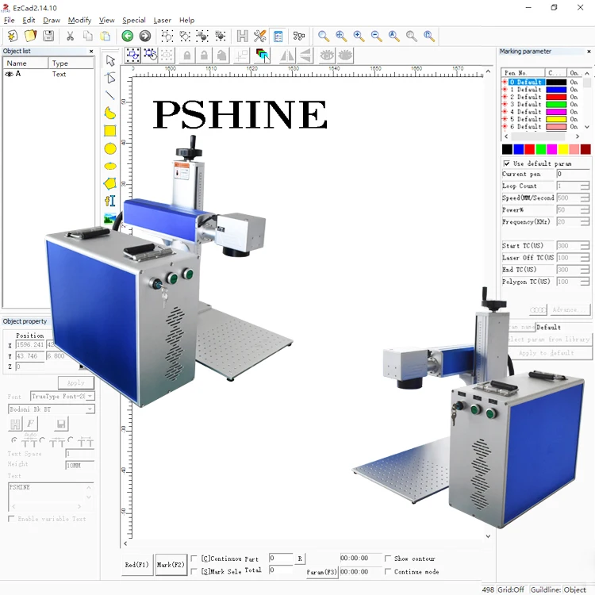The height and width of the screenshot is (595, 595).
Task: Open the Draw menu
Action: [x=52, y=20]
